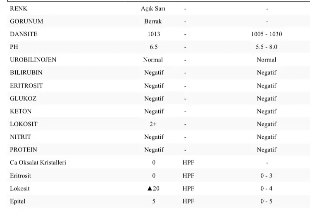Click the abnormal-flag triangle beside Lokosit 20
The height and width of the screenshot is (213, 310).
150,189
